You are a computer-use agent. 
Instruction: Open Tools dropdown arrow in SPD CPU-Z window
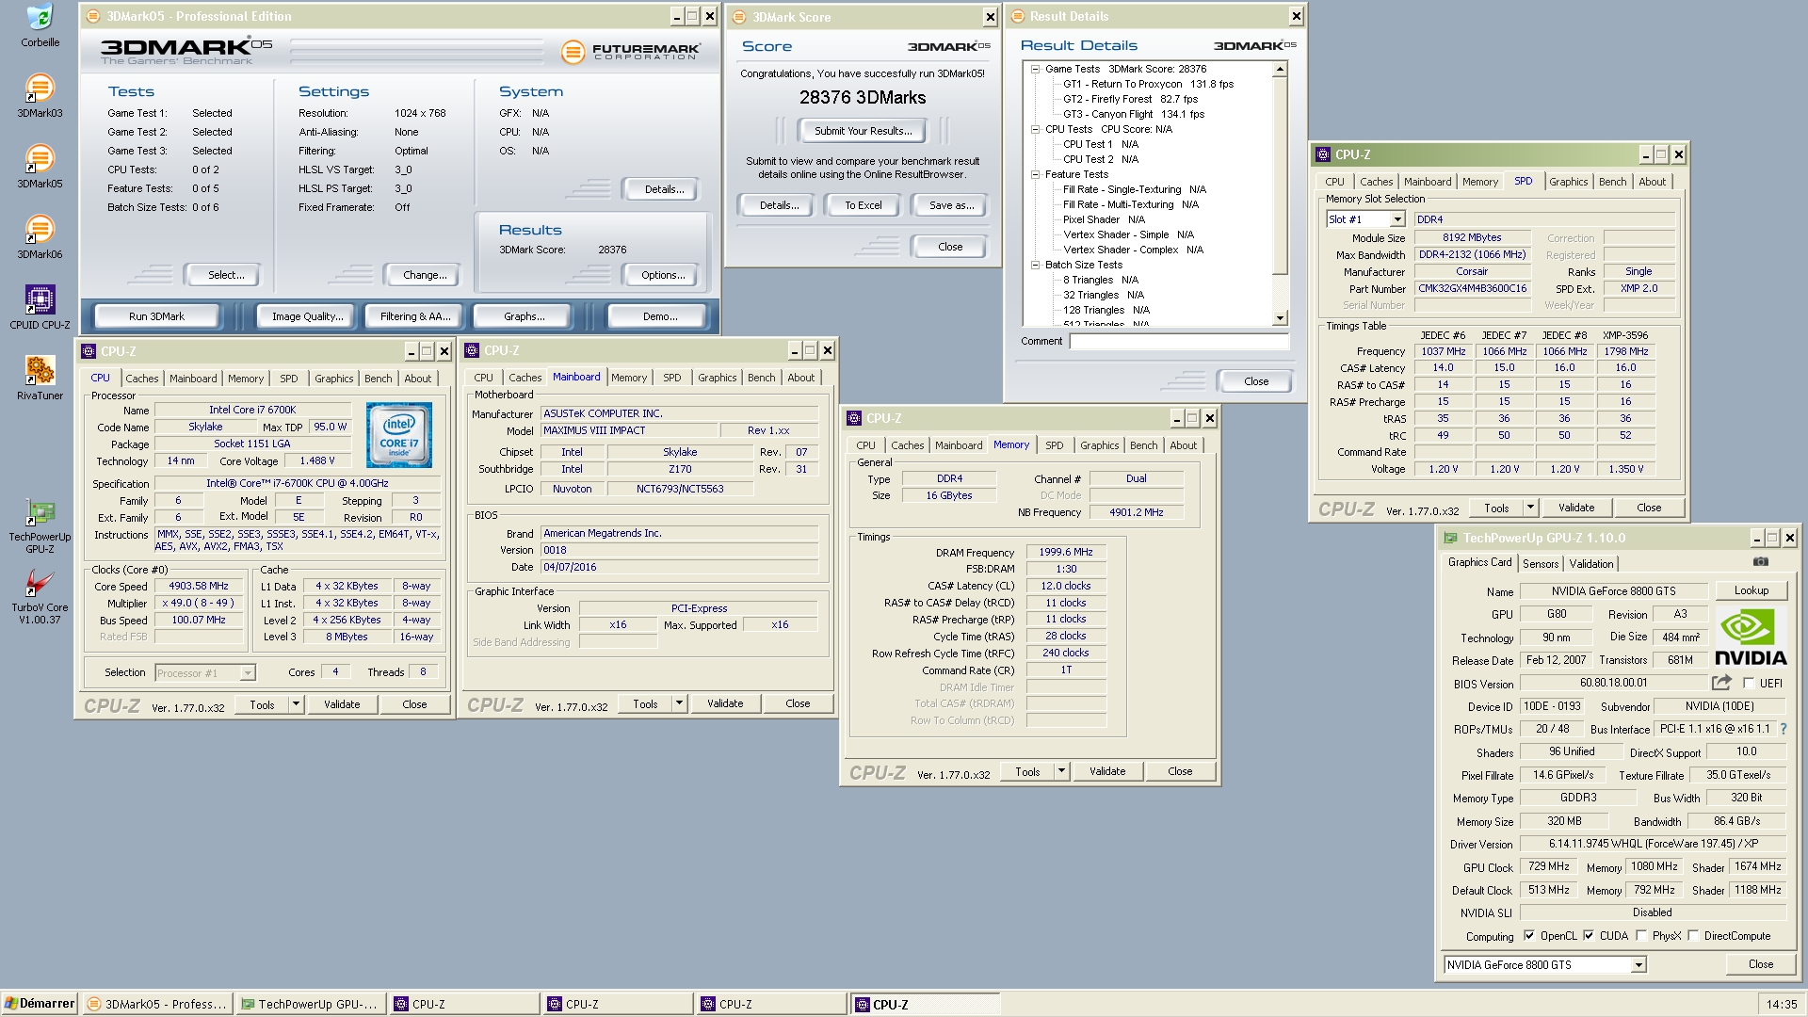tap(1530, 508)
